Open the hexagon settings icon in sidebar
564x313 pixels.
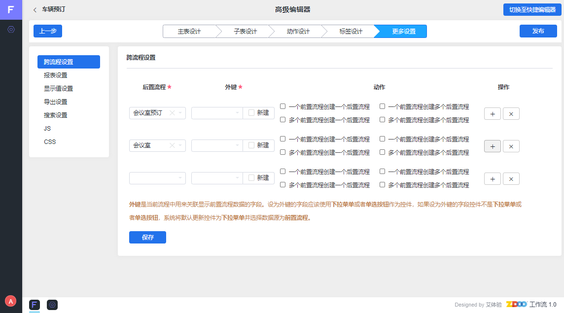(x=11, y=30)
